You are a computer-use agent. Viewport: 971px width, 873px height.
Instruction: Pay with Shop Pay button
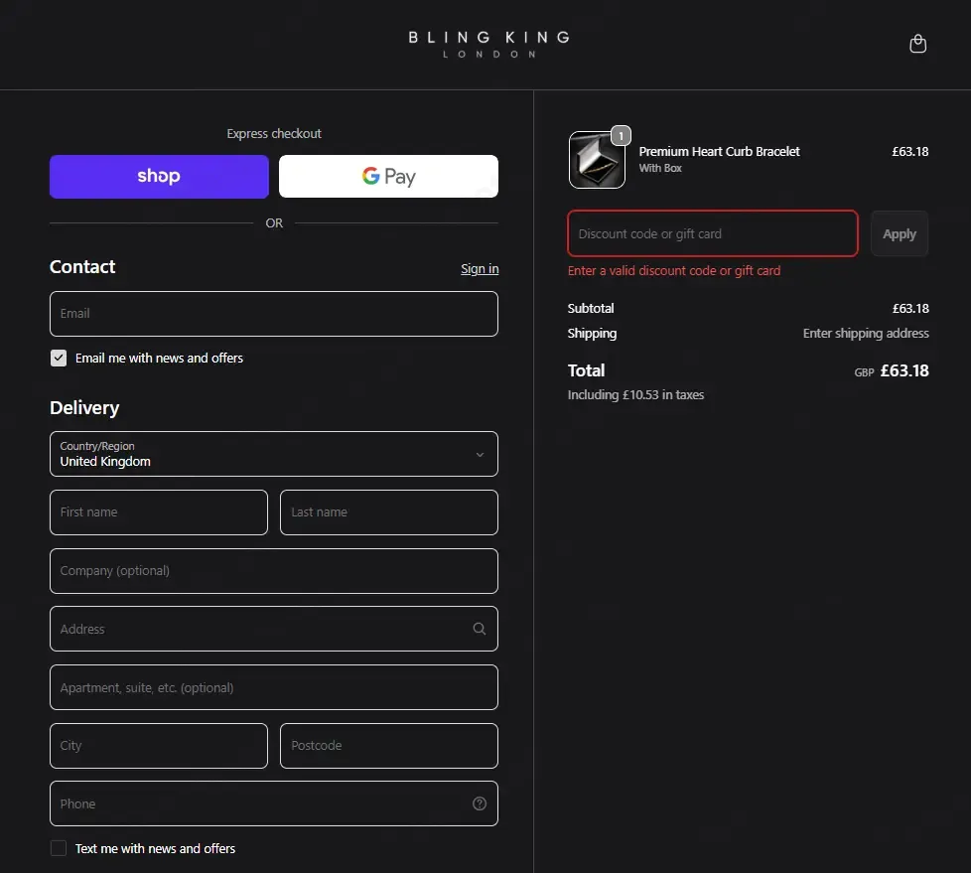click(x=159, y=177)
